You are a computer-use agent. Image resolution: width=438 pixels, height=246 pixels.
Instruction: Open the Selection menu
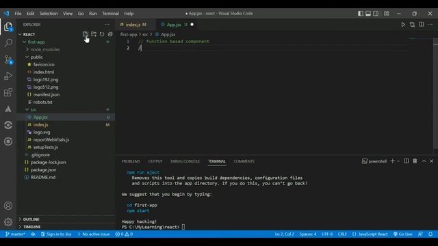(x=49, y=14)
